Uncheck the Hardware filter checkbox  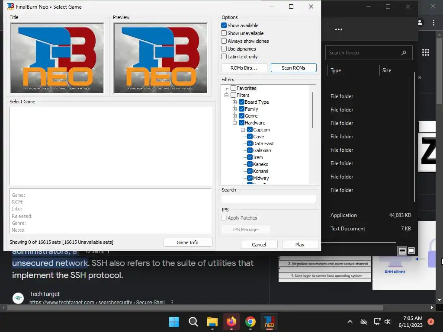241,123
